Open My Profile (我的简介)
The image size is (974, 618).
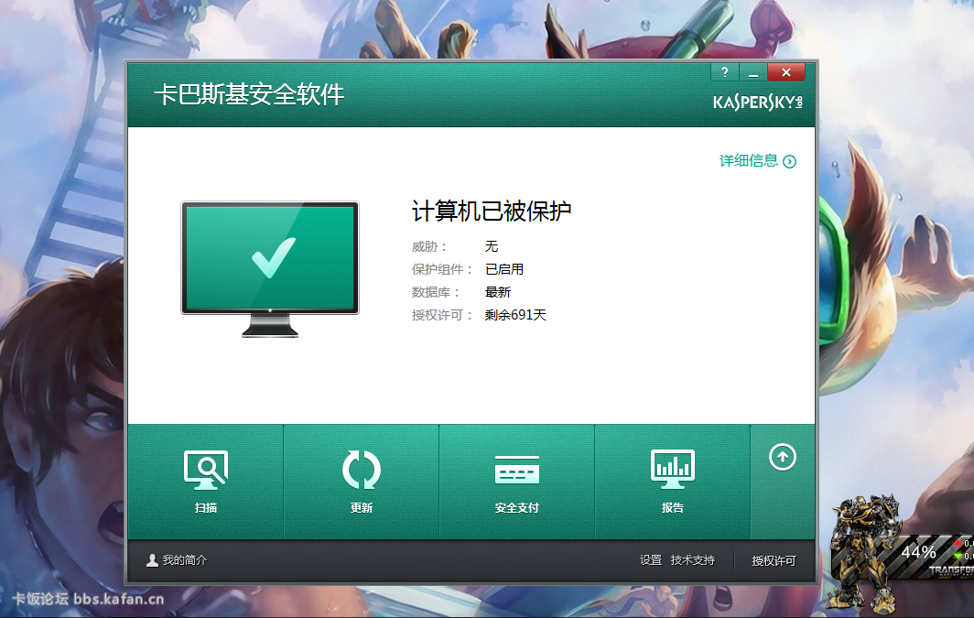tap(177, 560)
